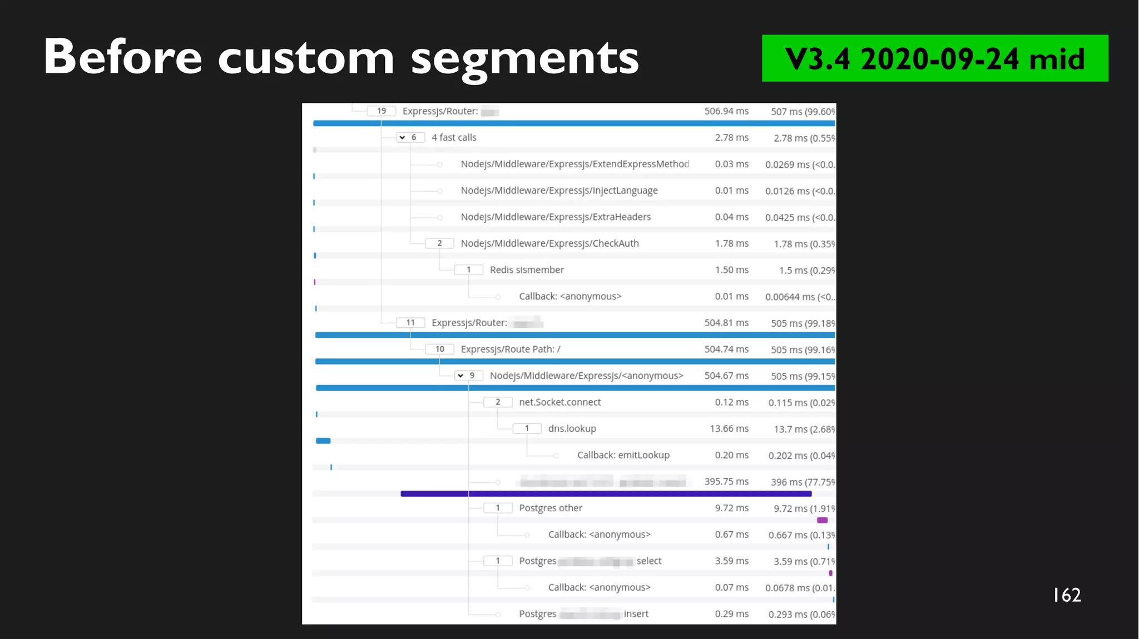This screenshot has width=1139, height=639.
Task: Select the ExtraHeaders middleware row
Action: pyautogui.click(x=556, y=217)
